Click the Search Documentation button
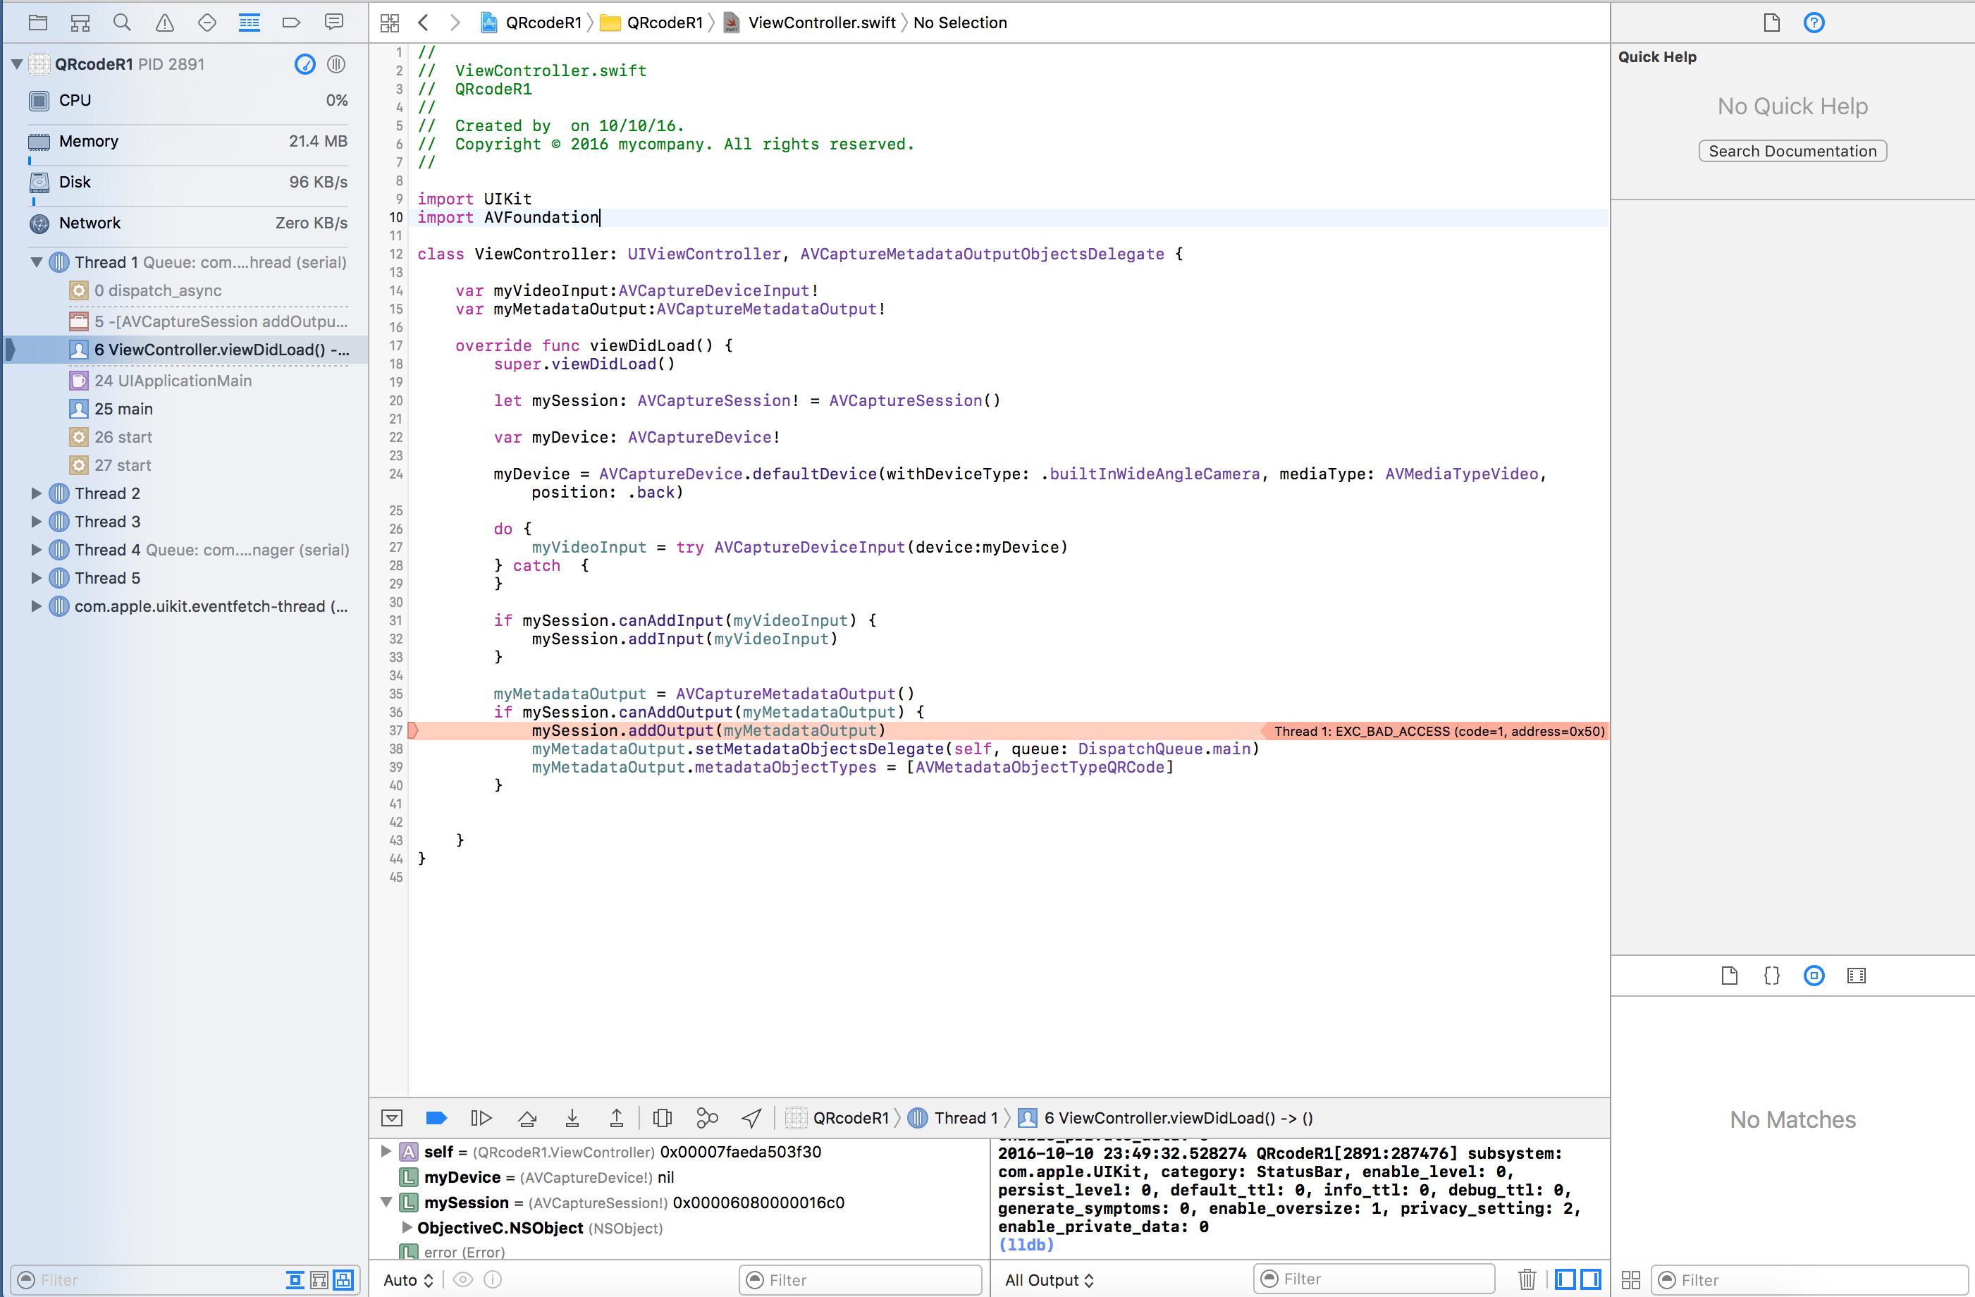The width and height of the screenshot is (1975, 1297). pyautogui.click(x=1790, y=151)
